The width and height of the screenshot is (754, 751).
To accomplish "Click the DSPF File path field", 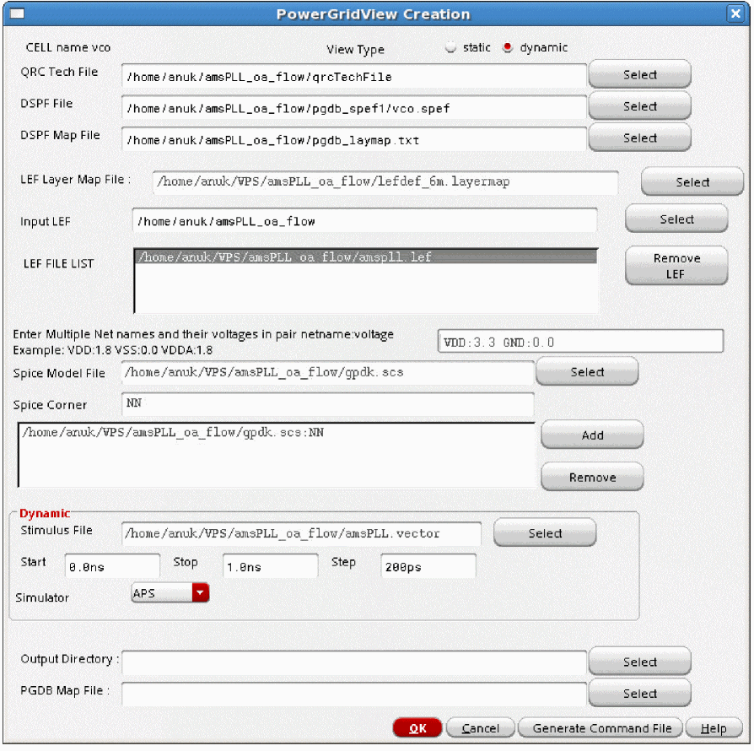I will (354, 108).
